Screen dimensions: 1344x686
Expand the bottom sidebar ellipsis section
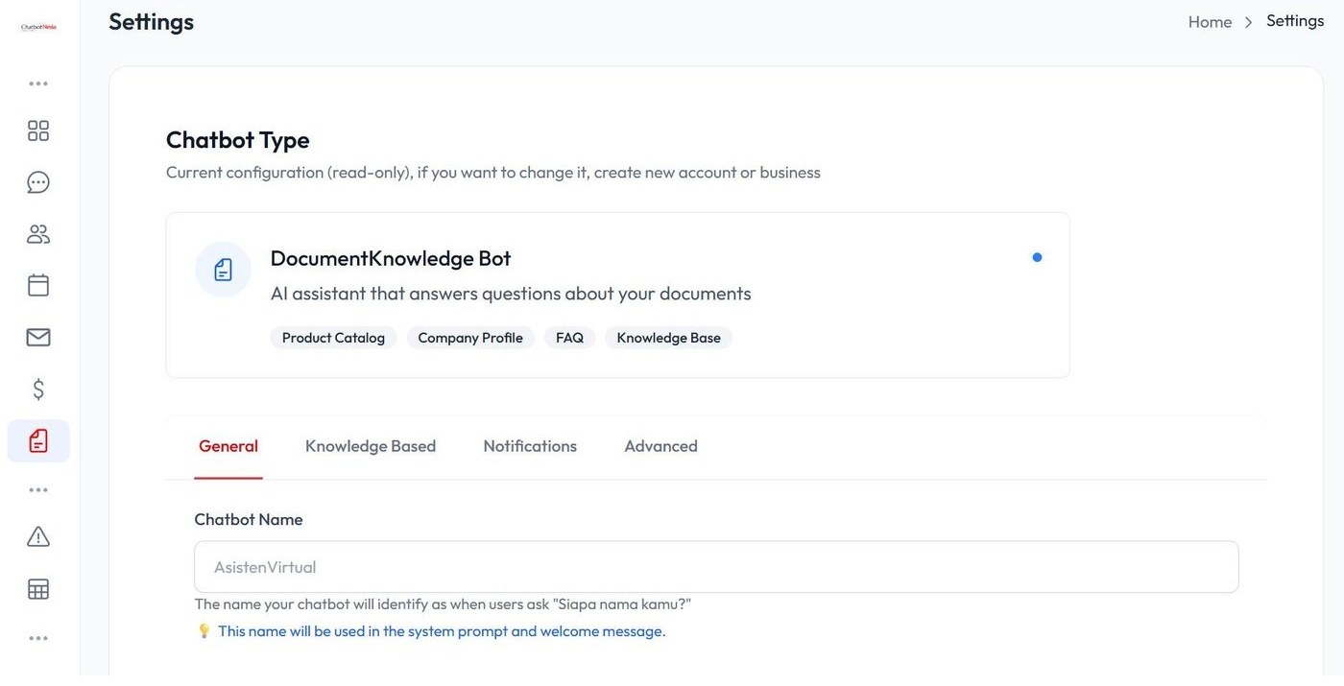[x=38, y=638]
